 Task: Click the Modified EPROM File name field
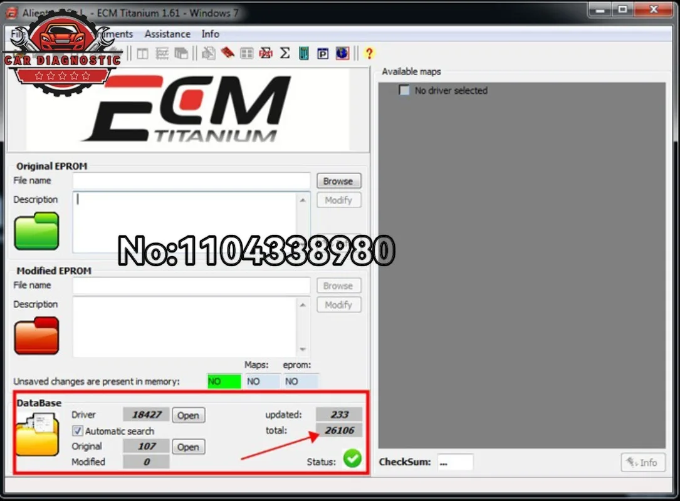pos(191,286)
